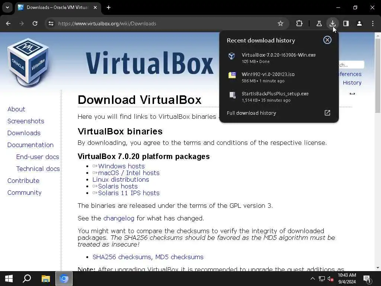Select the Downloads – Oracle VM VirtualBox tab
Image resolution: width=381 pixels, height=286 pixels.
tap(58, 7)
